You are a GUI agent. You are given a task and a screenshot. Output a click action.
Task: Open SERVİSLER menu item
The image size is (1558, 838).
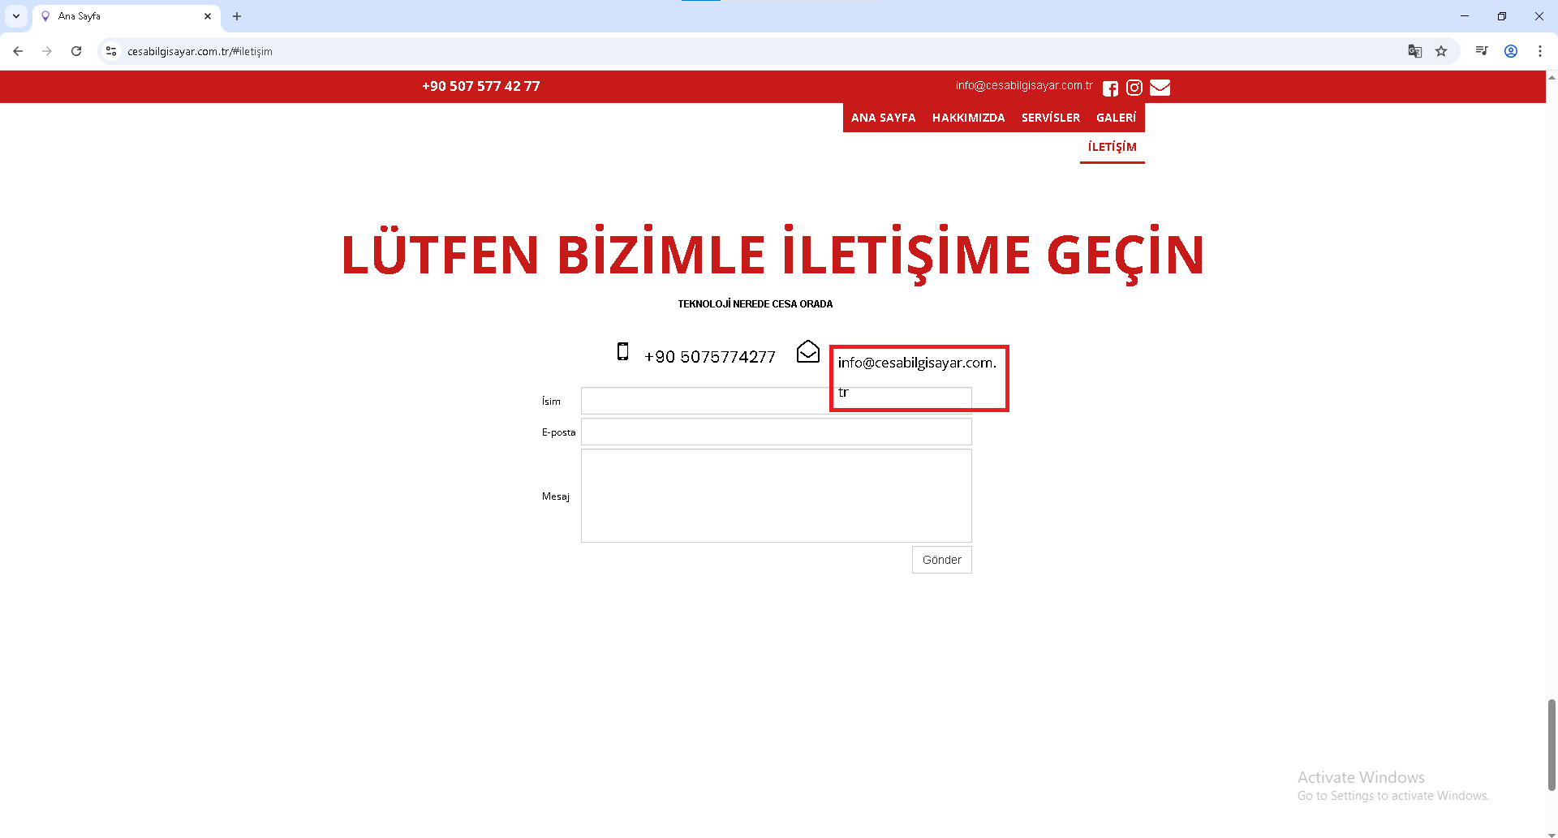[1050, 118]
